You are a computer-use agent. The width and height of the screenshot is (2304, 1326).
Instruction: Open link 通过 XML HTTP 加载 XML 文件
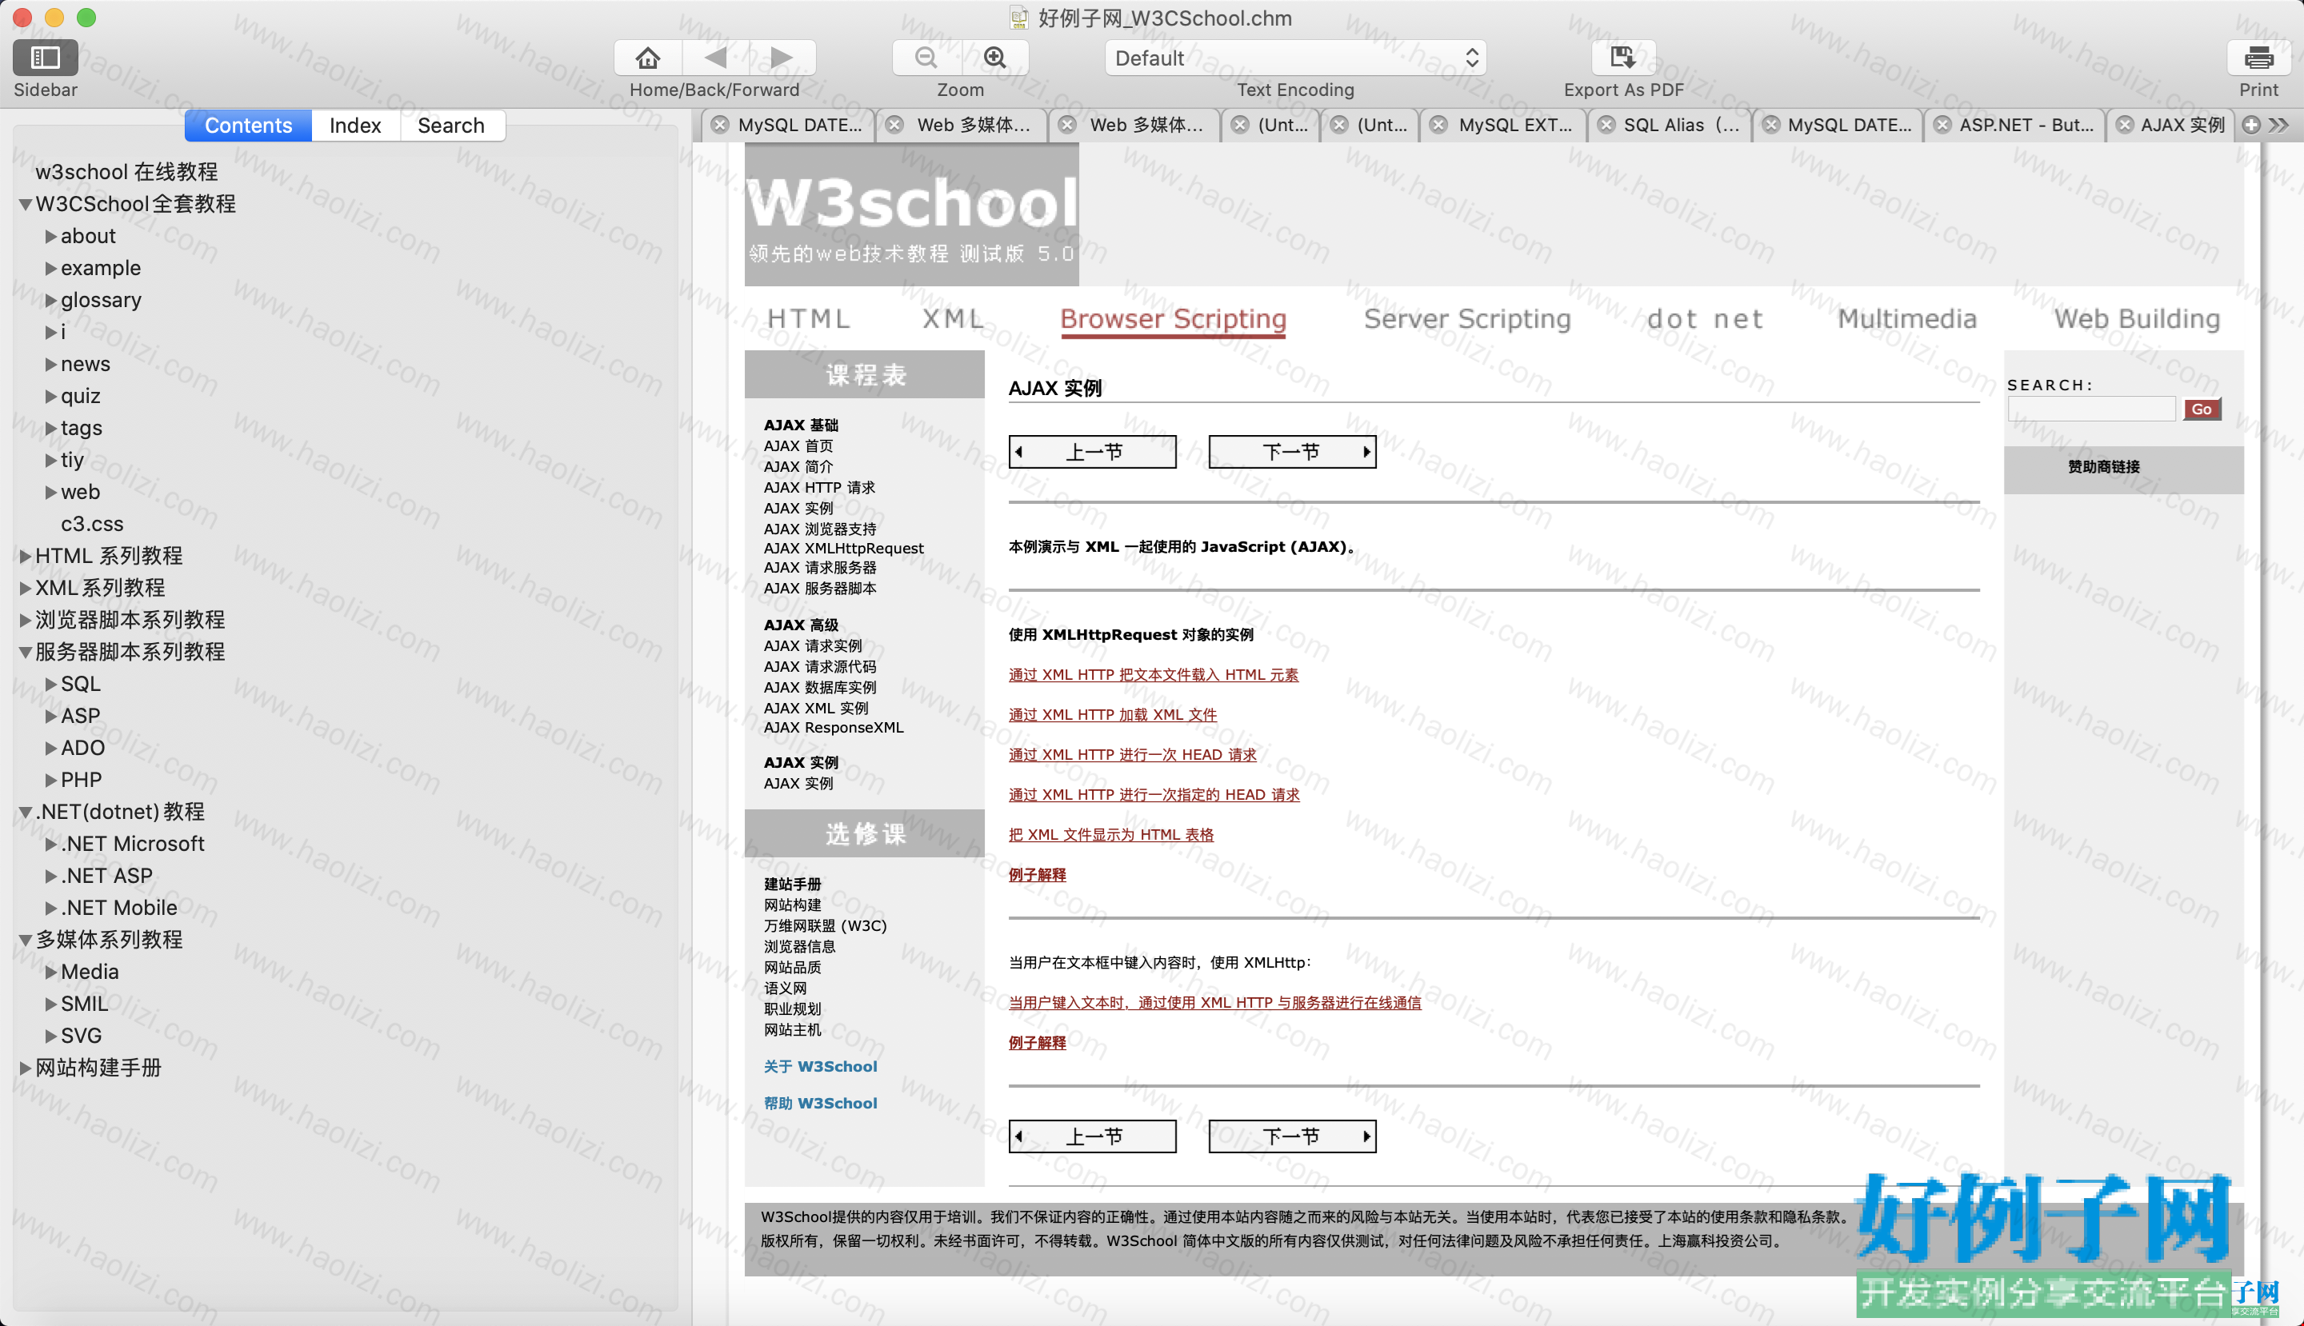(x=1112, y=715)
